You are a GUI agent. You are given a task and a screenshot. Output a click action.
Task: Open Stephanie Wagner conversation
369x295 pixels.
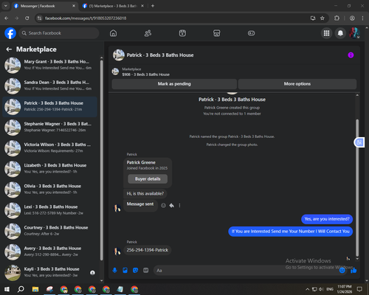point(49,128)
